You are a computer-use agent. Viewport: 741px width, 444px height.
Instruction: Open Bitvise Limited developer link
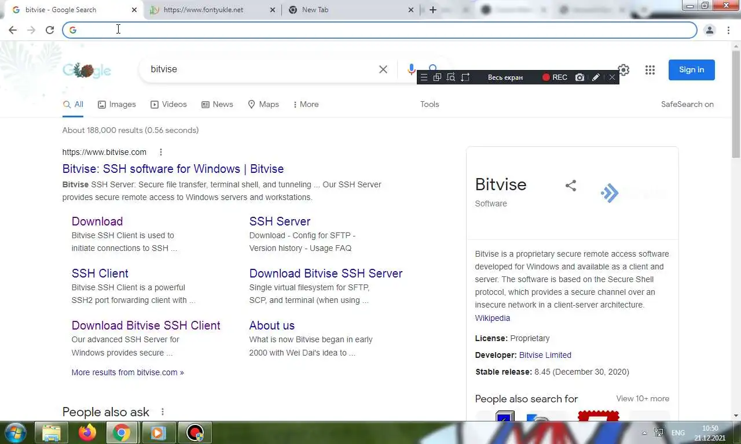point(545,355)
